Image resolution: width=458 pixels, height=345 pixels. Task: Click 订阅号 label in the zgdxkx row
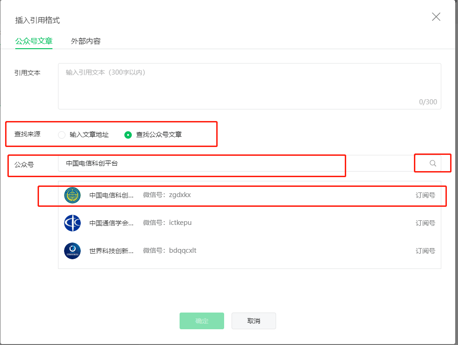425,195
